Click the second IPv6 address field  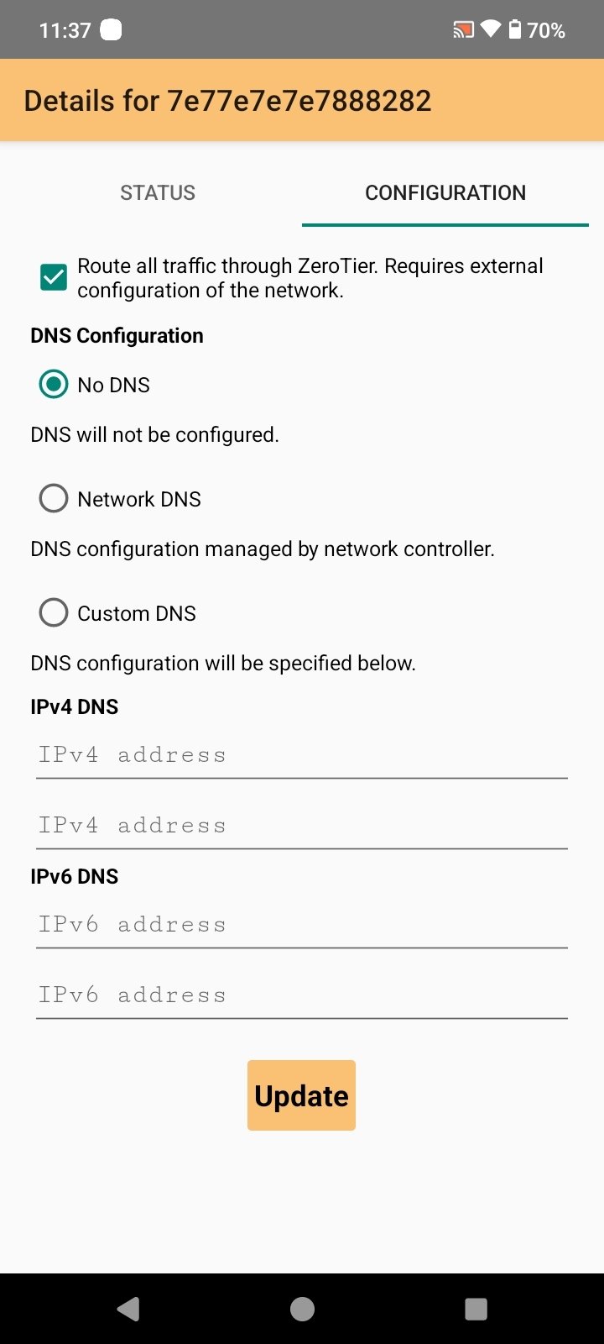pos(302,995)
